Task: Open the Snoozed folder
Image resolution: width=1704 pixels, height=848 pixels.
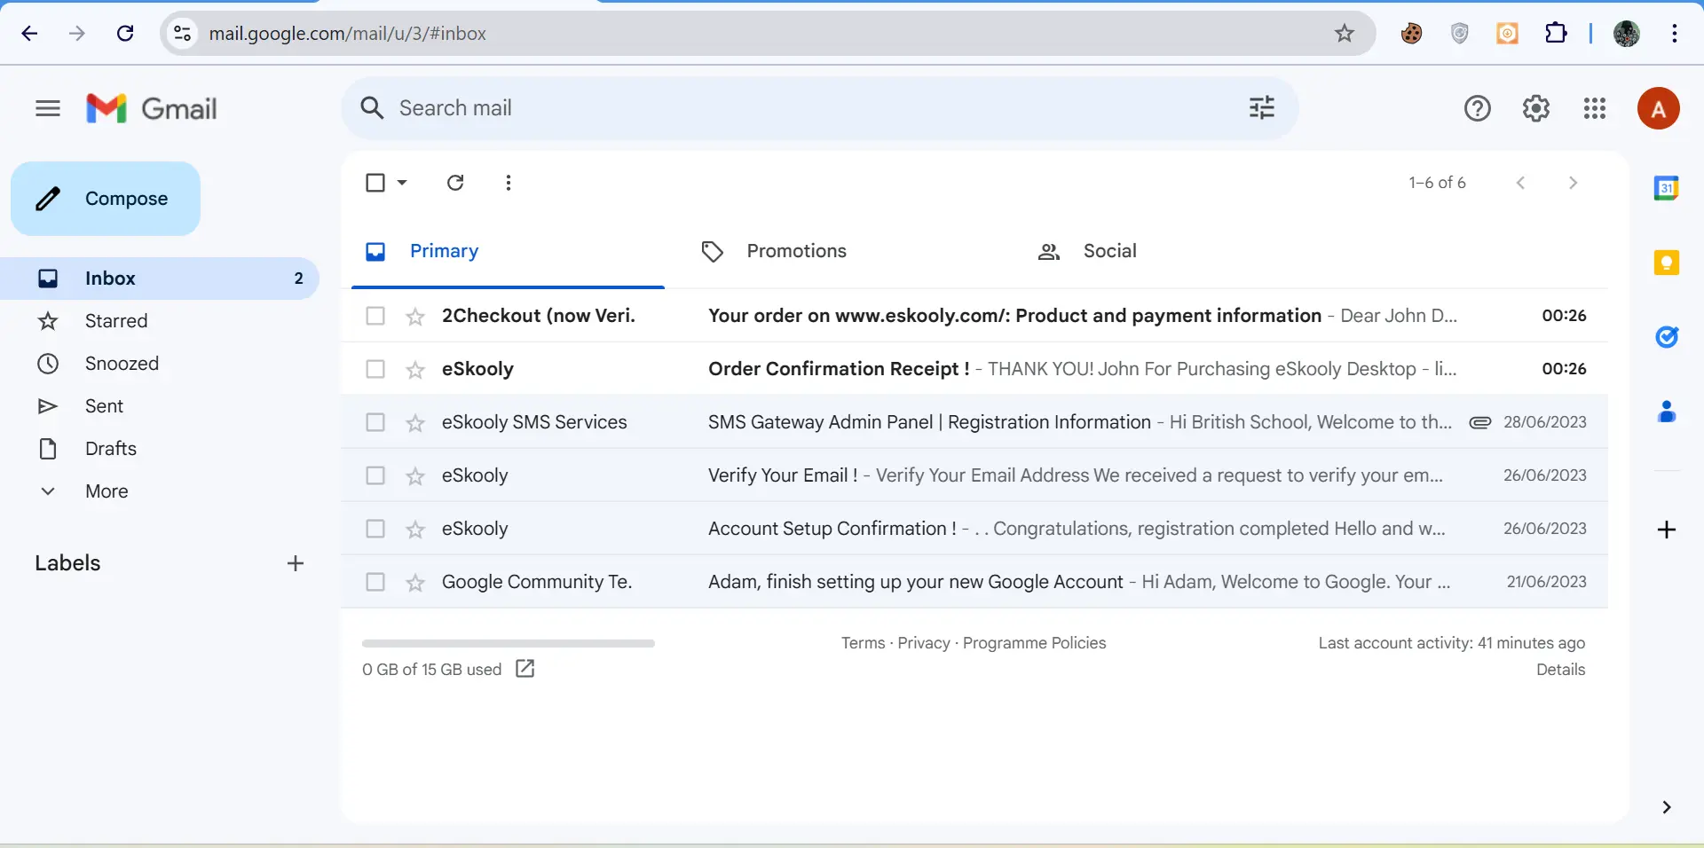Action: 160,364
